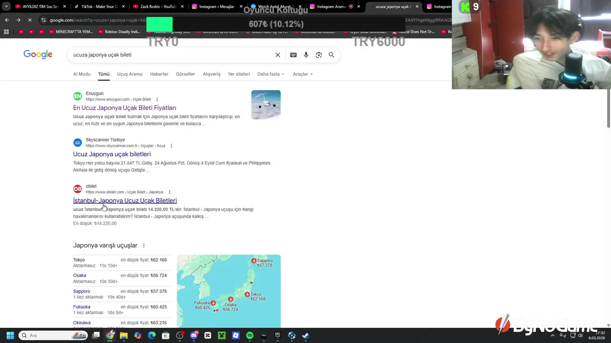Select the Okinawa flight destination
Image resolution: width=611 pixels, height=343 pixels.
(82, 323)
